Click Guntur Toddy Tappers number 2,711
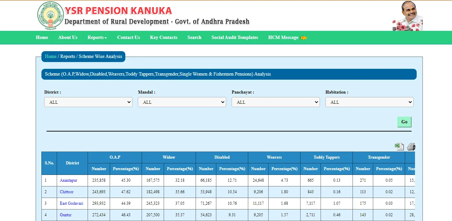Screen dimensions: 452x221 click(x=311, y=215)
